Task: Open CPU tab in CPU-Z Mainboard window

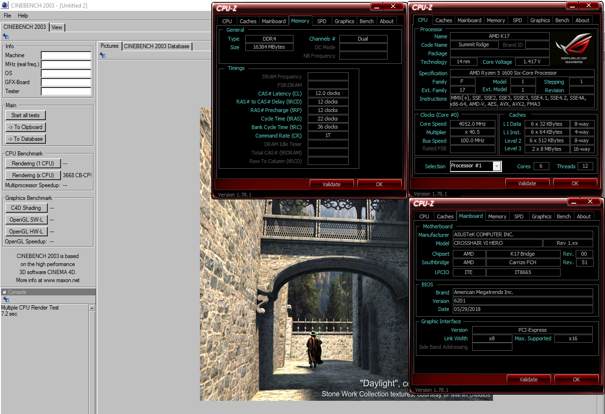Action: (424, 216)
